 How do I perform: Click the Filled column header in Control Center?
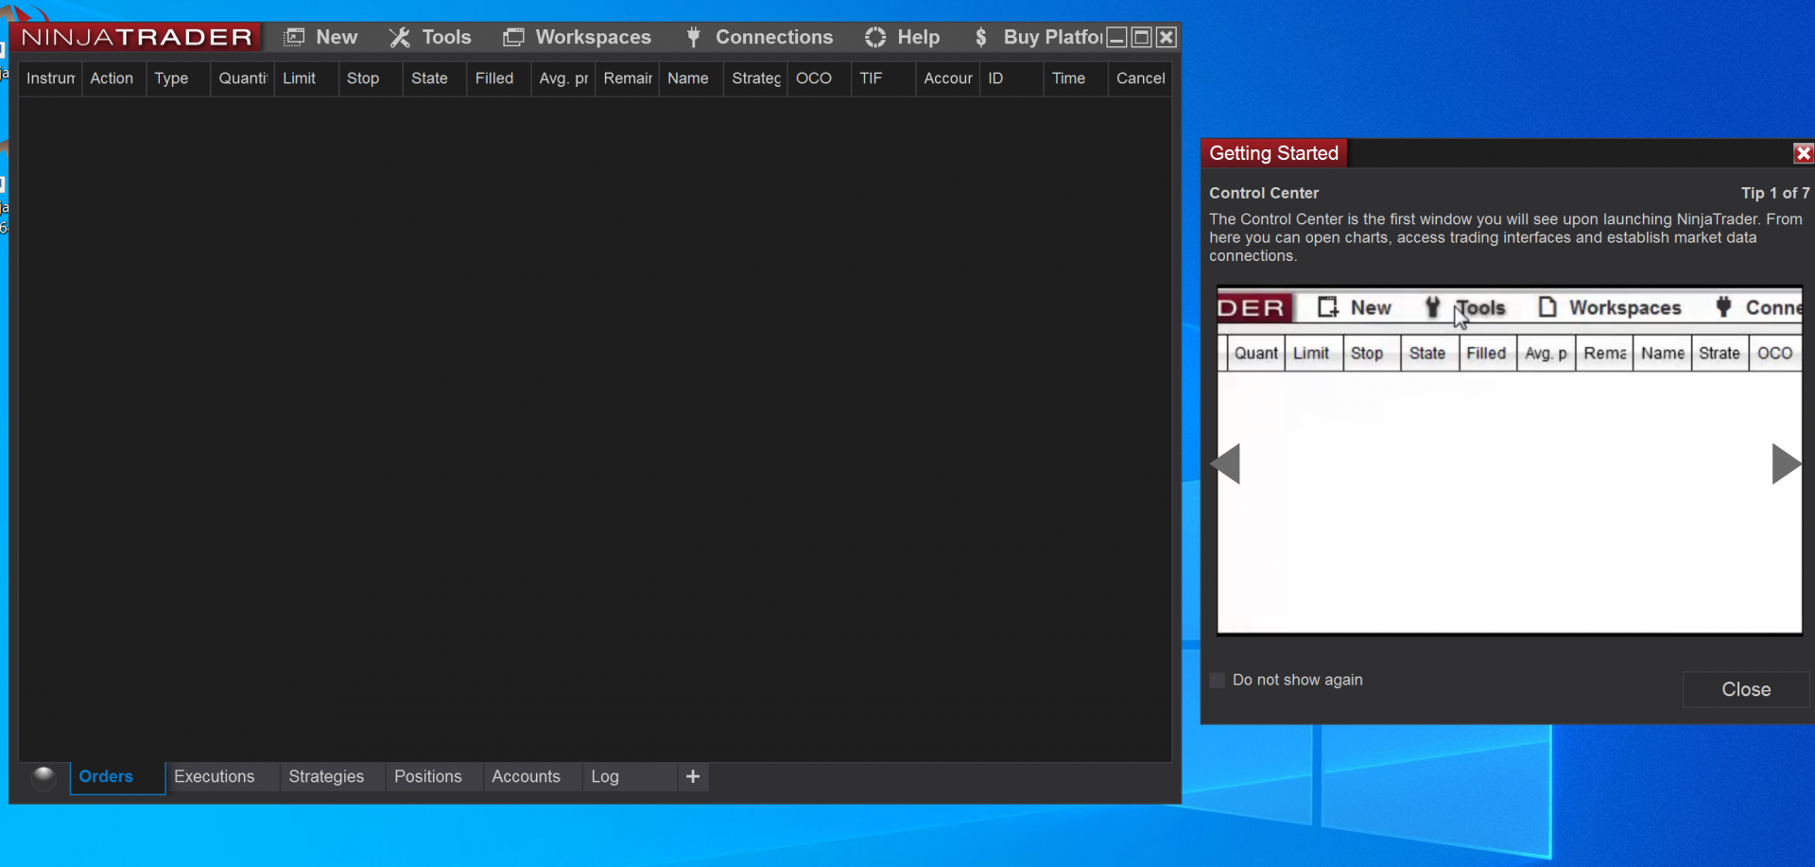coord(498,78)
